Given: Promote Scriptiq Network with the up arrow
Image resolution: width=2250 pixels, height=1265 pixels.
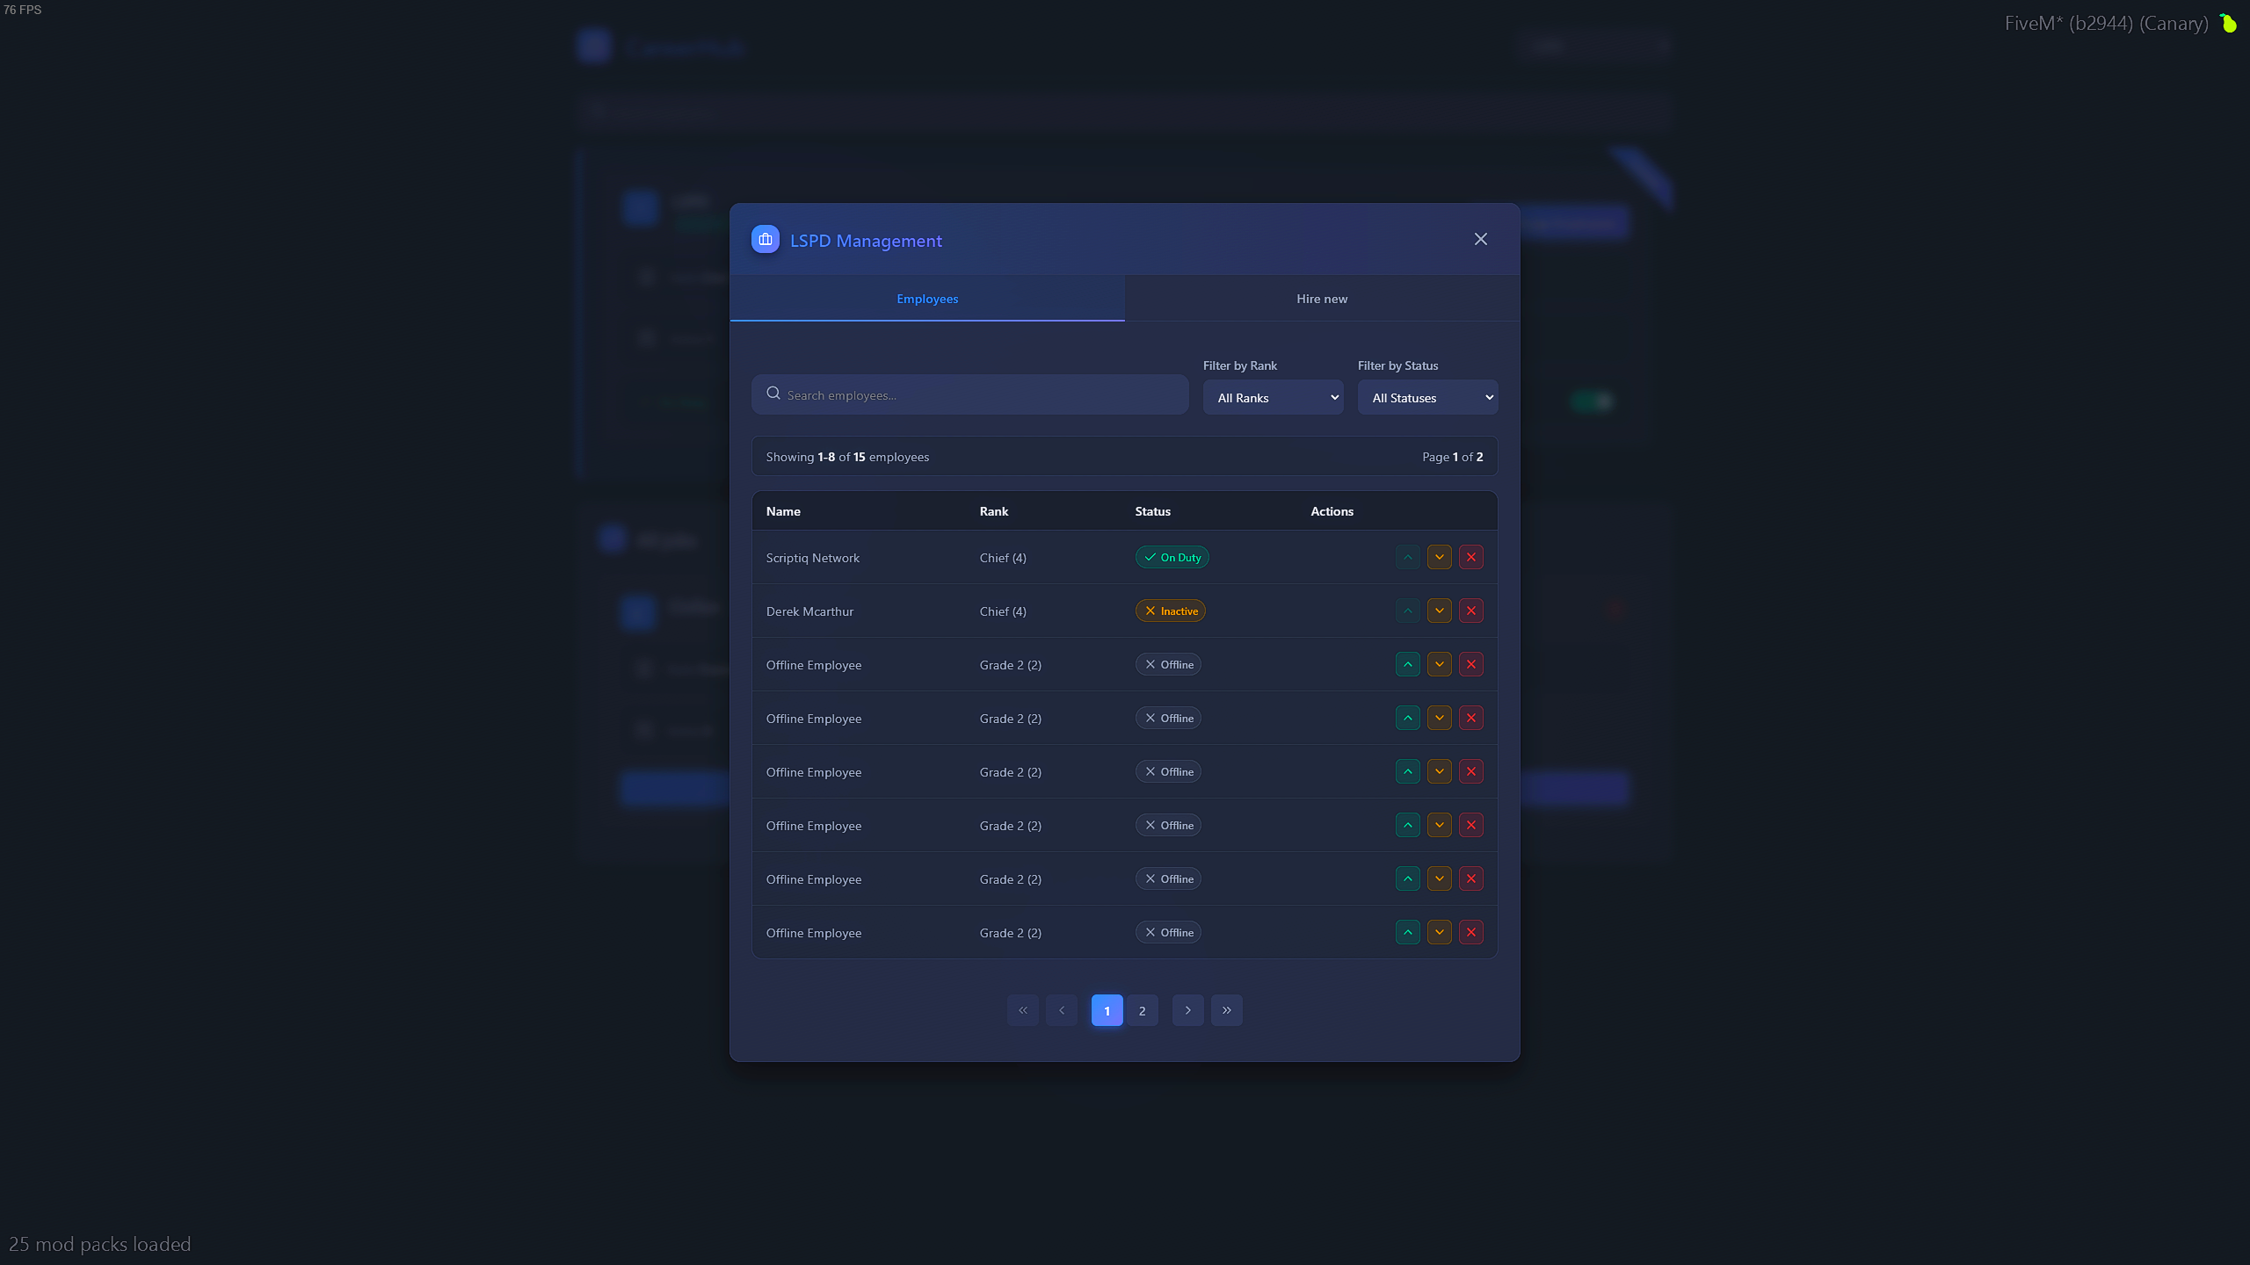Looking at the screenshot, I should [x=1407, y=557].
